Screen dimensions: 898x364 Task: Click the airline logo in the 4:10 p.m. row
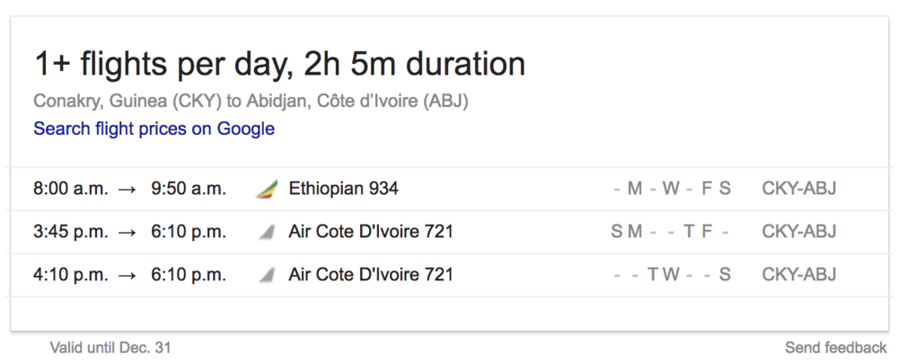tap(267, 275)
